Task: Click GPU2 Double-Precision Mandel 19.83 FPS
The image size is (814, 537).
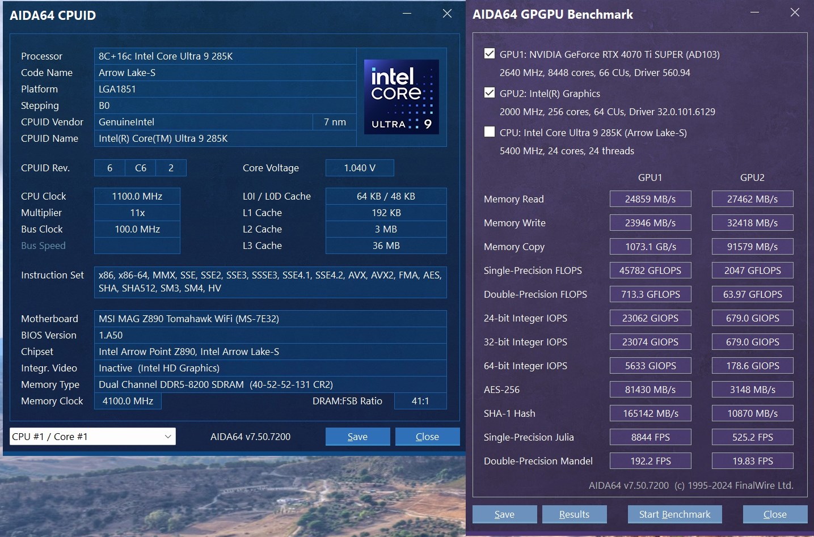Action: click(753, 461)
